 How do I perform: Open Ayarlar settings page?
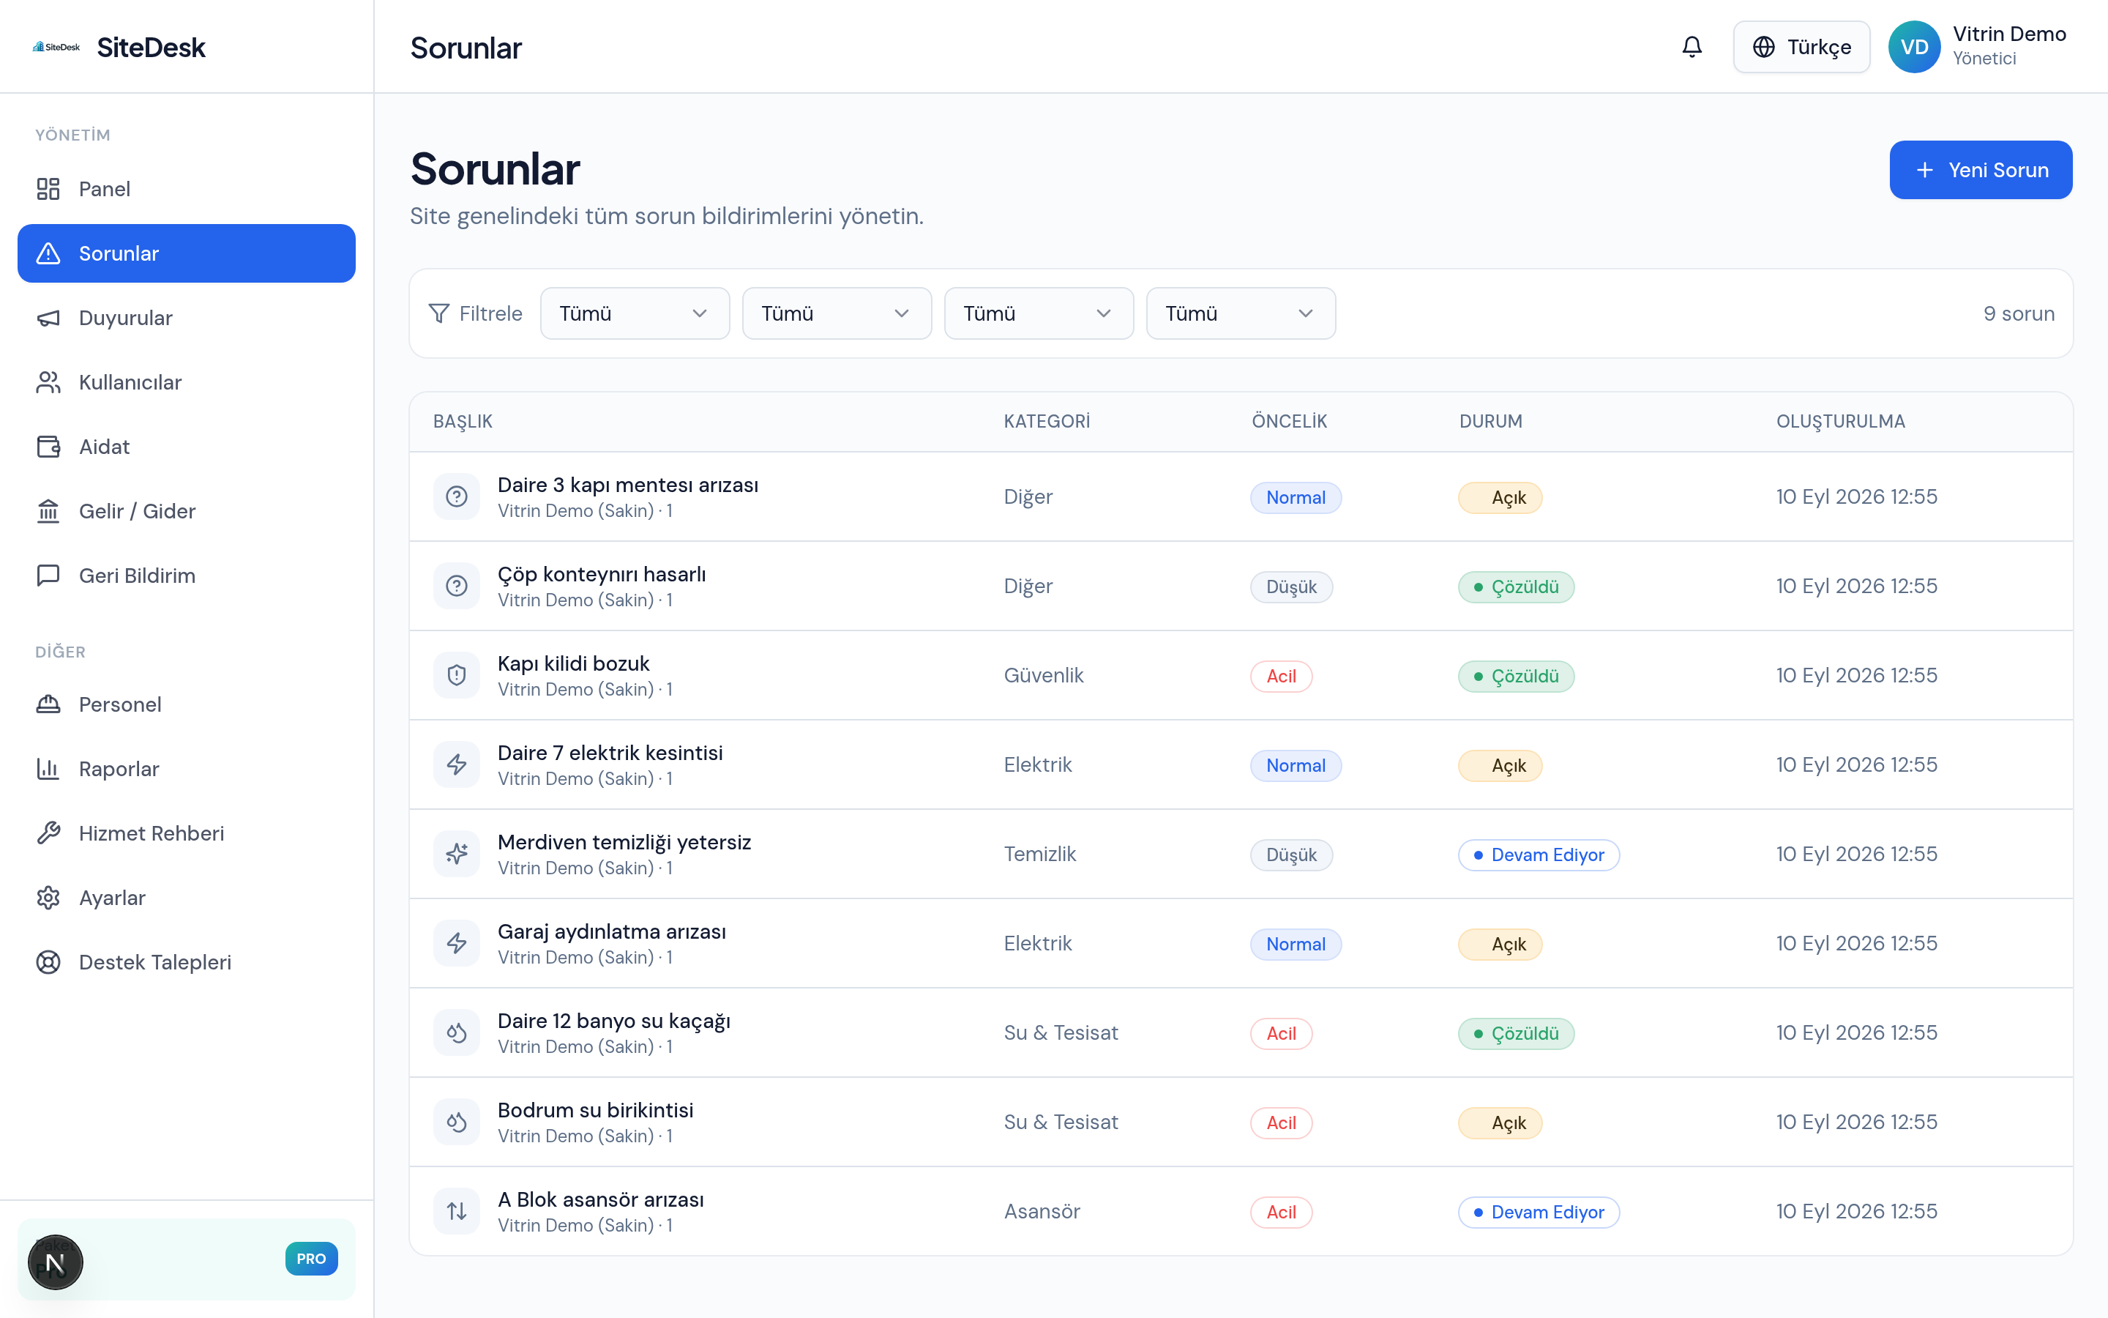coord(187,898)
